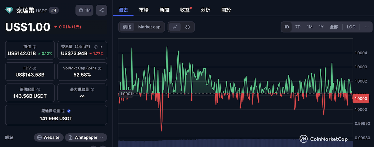
Task: Switch to line chart view
Action: (175, 27)
